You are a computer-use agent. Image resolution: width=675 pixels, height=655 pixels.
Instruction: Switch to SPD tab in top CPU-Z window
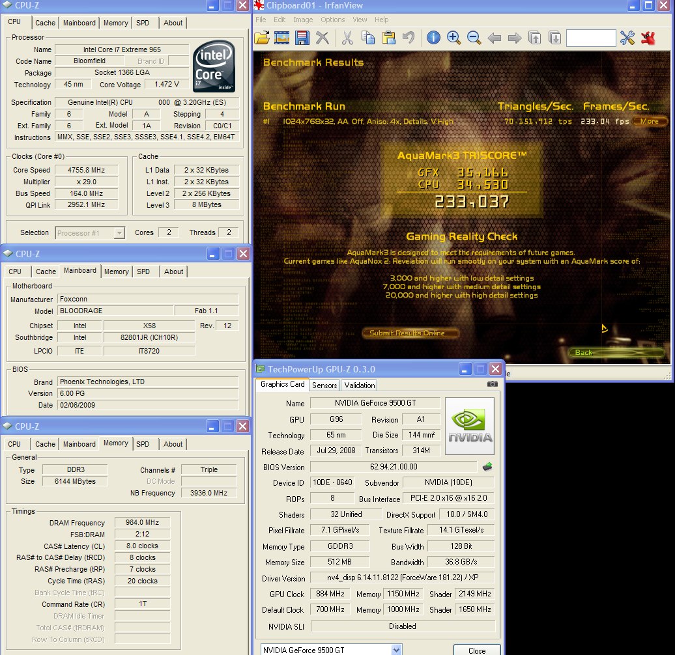143,23
